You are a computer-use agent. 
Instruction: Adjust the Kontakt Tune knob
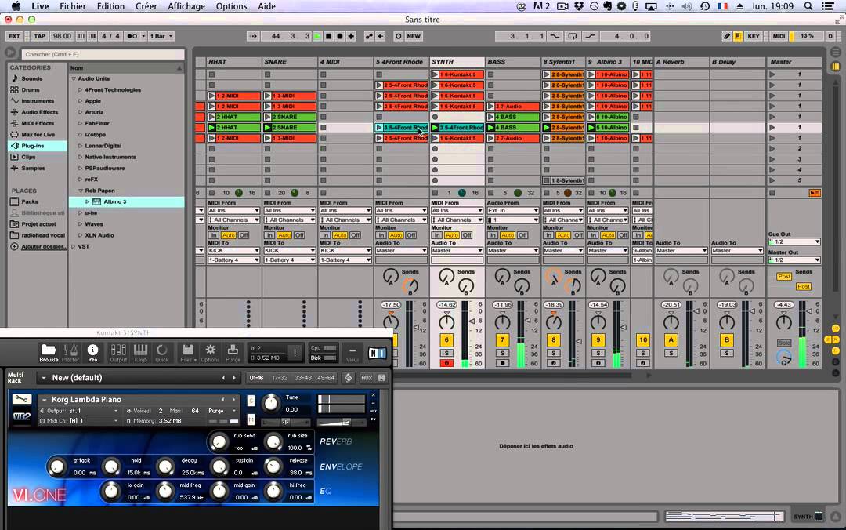[x=271, y=403]
